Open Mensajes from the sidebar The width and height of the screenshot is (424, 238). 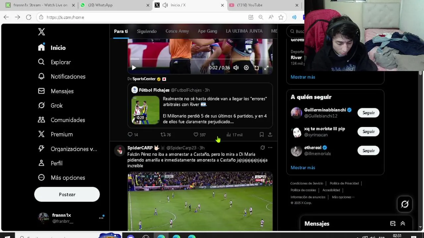coord(56,91)
